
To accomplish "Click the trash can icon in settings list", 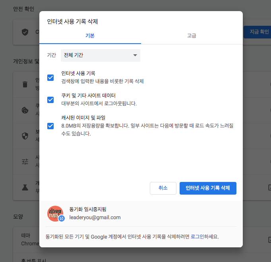I will coord(25,84).
